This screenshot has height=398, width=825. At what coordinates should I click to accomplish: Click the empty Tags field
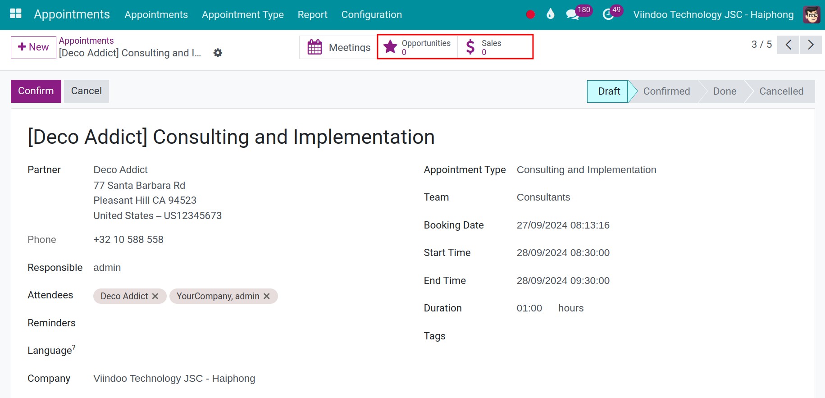658,336
